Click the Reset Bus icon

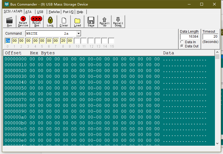(37, 19)
